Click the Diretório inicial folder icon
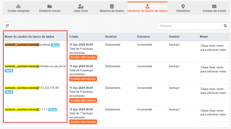The height and width of the screenshot is (129, 231). click(x=49, y=6)
